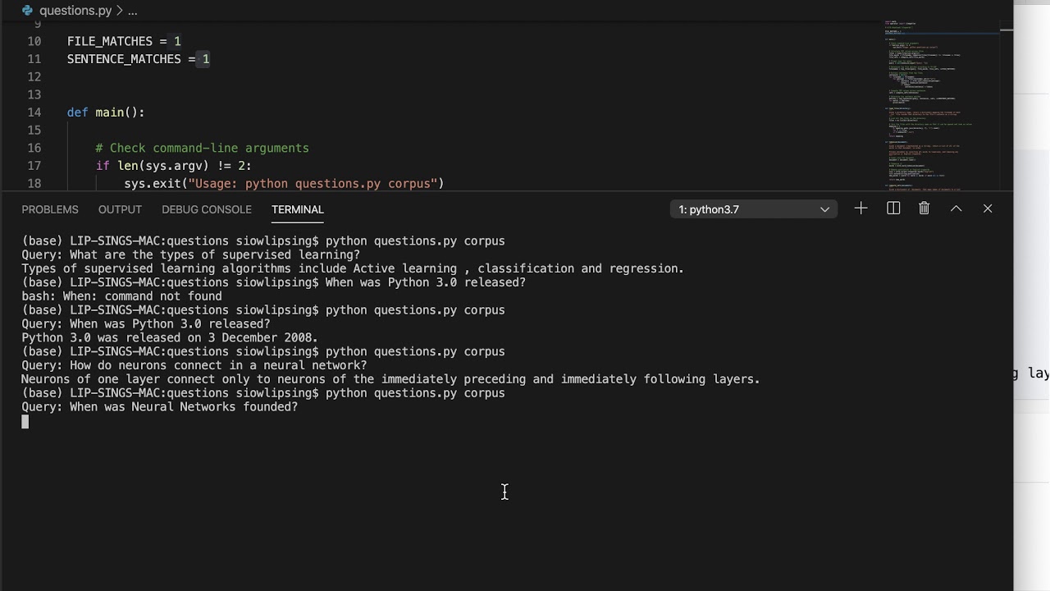Click line number 17 in the gutter
This screenshot has height=591, width=1050.
34,166
